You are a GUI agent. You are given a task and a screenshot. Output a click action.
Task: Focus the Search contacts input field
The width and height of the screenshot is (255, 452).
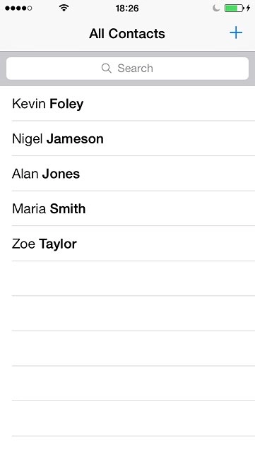[x=127, y=69]
